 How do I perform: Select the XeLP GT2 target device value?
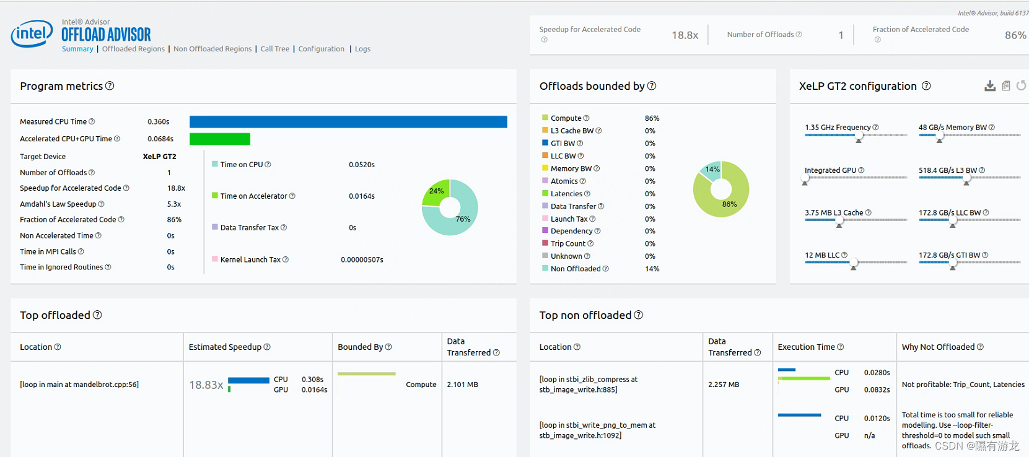[160, 157]
